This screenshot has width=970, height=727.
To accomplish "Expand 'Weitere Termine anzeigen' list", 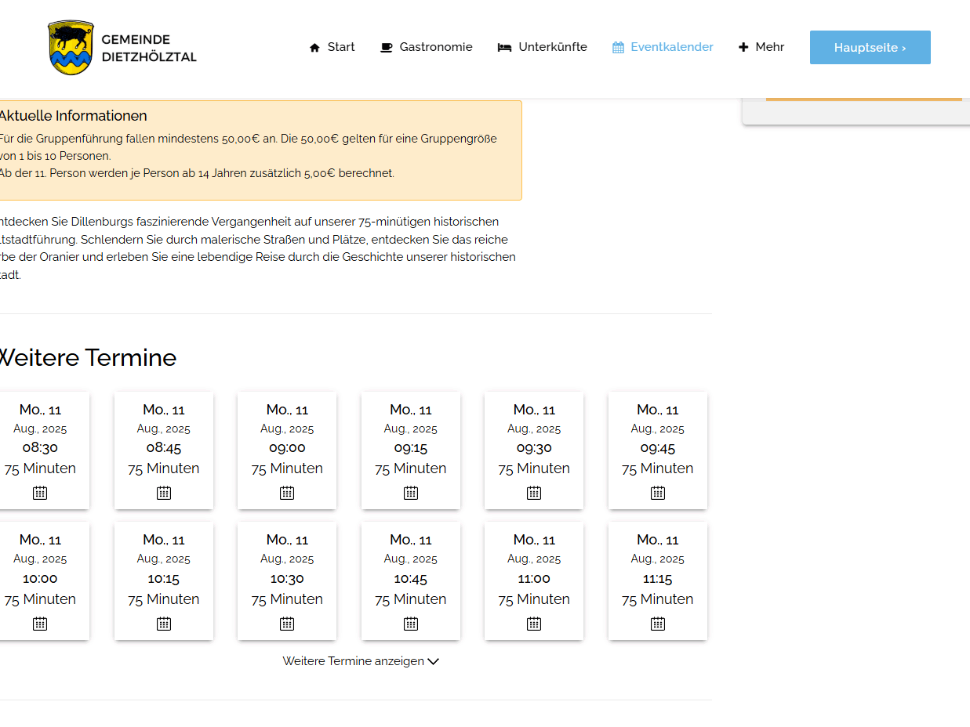I will pyautogui.click(x=354, y=661).
